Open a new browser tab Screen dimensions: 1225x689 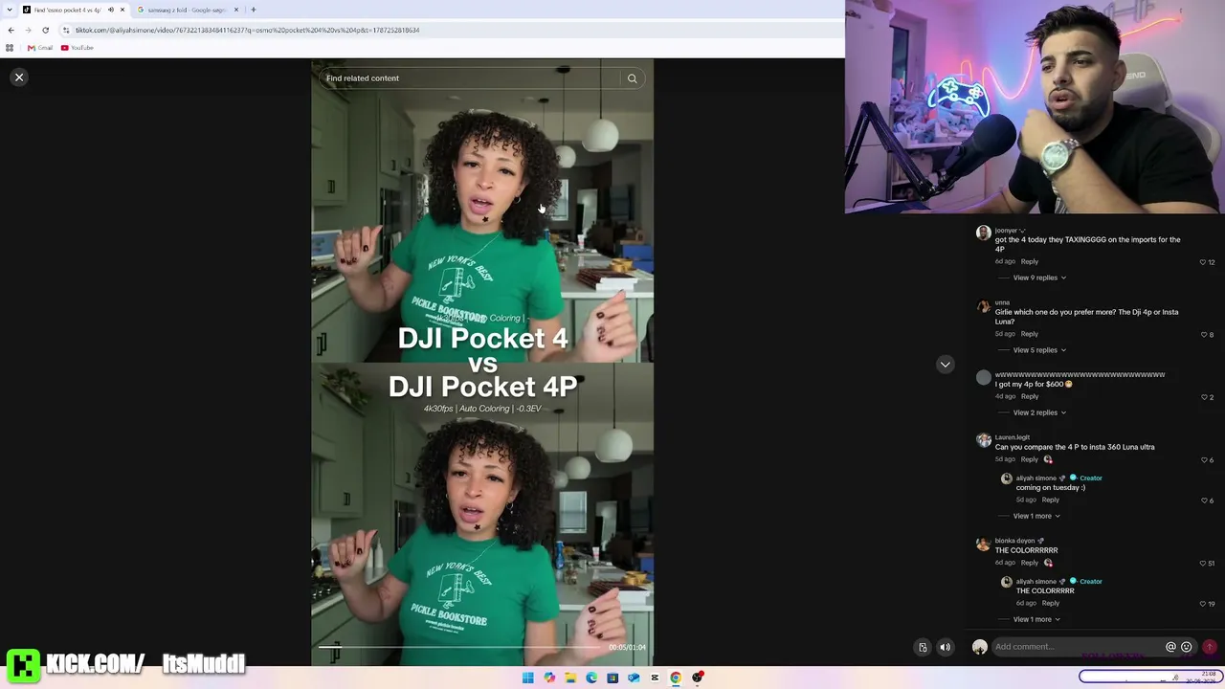(x=254, y=10)
